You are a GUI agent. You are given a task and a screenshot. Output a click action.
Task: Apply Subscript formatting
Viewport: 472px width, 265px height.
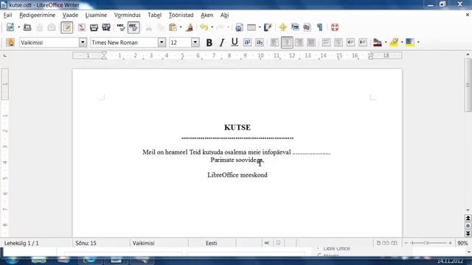tap(260, 43)
